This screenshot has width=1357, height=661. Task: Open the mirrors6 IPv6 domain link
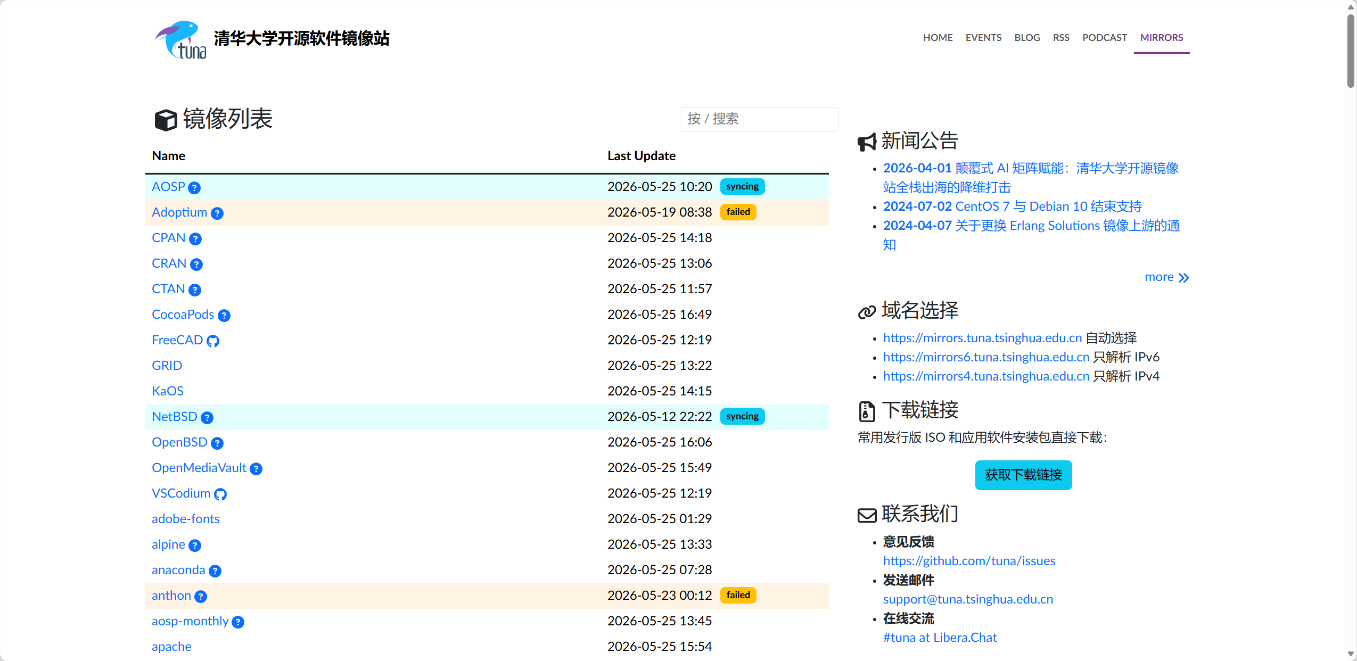pos(986,357)
